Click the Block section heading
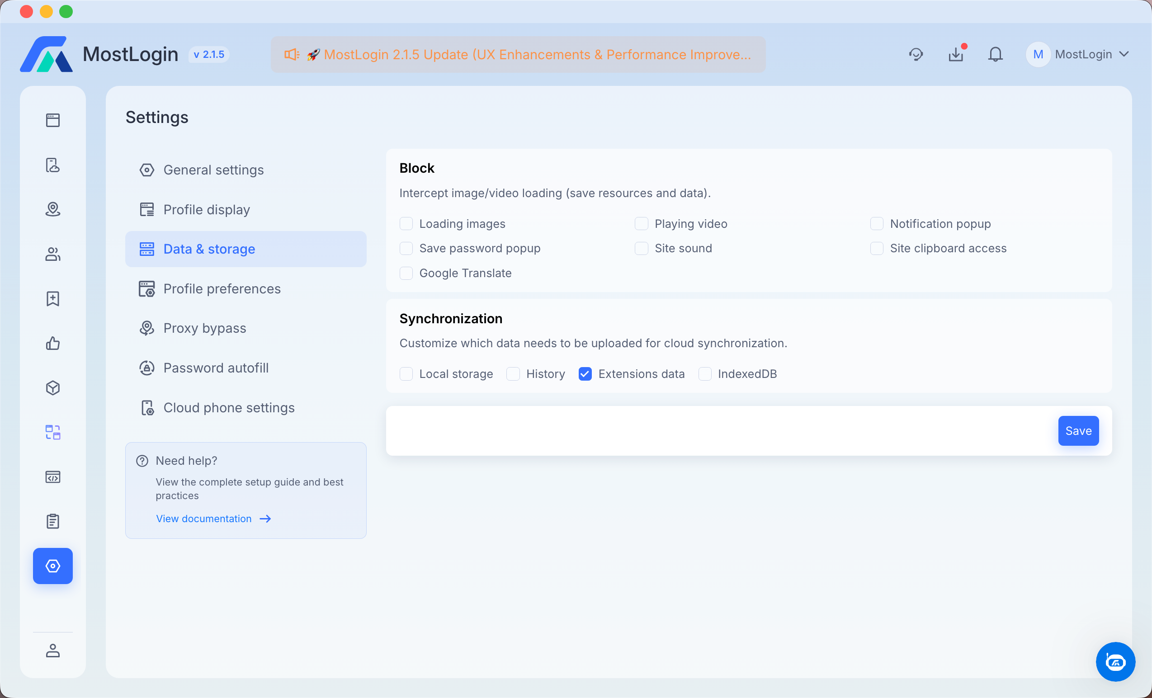1152x698 pixels. [416, 168]
